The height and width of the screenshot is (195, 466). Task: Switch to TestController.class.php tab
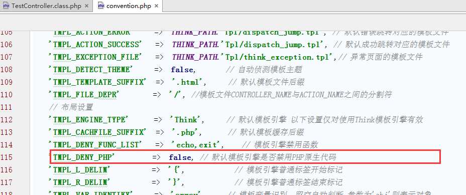(46, 6)
